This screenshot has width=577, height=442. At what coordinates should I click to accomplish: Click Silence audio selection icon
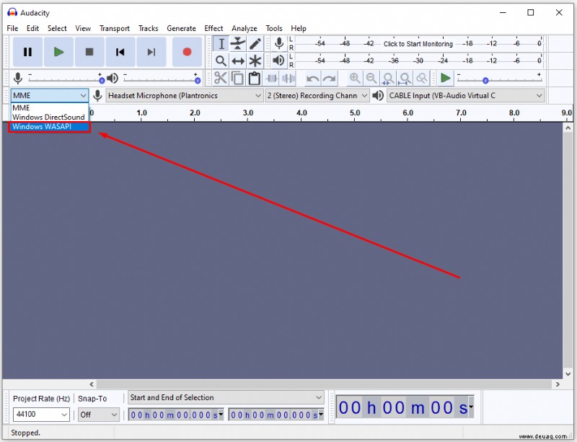pyautogui.click(x=288, y=78)
